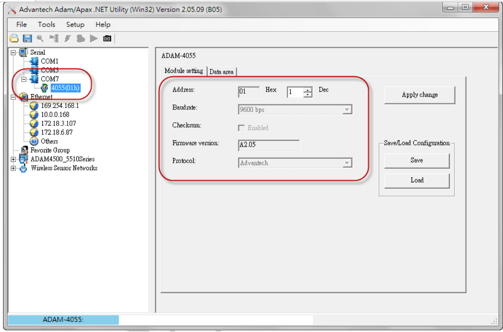
Task: Click the Ethernet node icon
Action: 24,97
